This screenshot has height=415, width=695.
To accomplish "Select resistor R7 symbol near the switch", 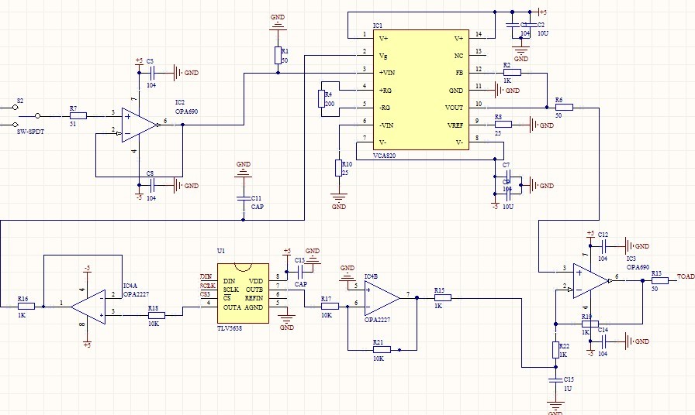I will click(x=78, y=116).
